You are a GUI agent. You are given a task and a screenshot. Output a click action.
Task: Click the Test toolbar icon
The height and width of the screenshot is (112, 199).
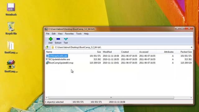[66, 39]
